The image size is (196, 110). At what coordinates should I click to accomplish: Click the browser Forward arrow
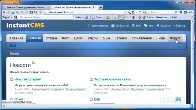9,12
